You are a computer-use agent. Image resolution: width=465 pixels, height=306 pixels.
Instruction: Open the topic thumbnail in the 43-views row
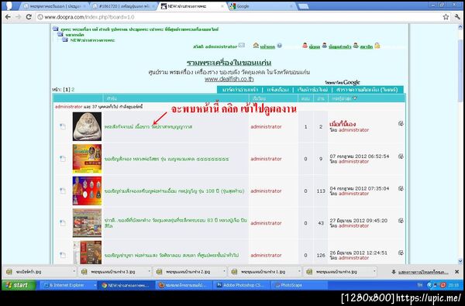87,223
